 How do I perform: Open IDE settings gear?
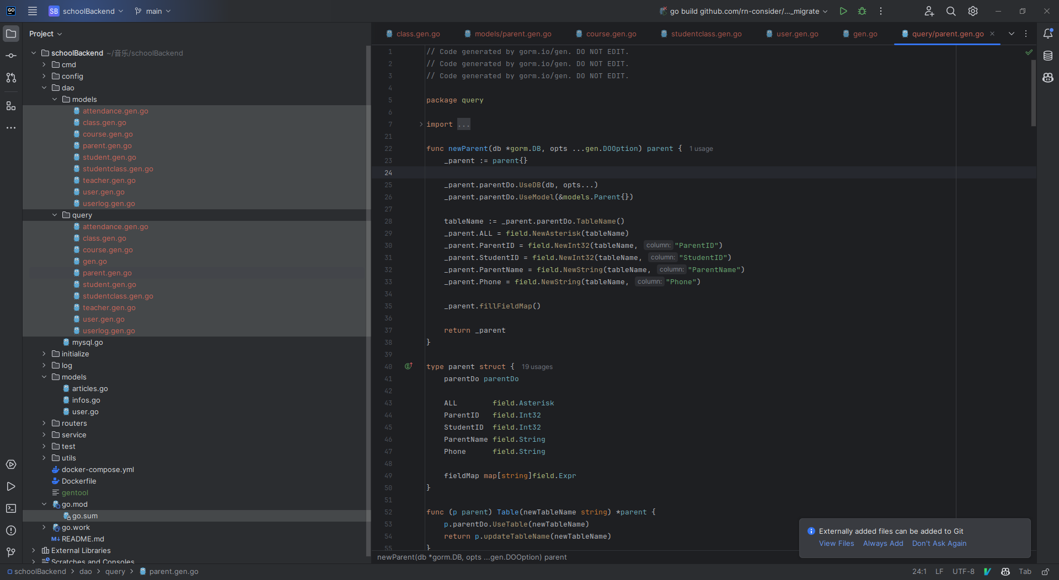(973, 11)
